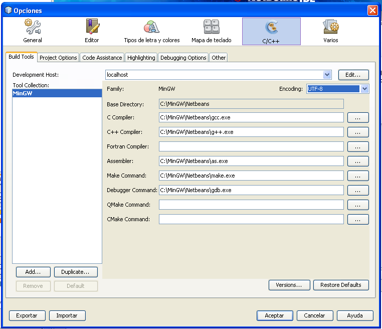Screen dimensions: 382x329
Task: Click the greyed-out Remove button
Action: [33, 286]
